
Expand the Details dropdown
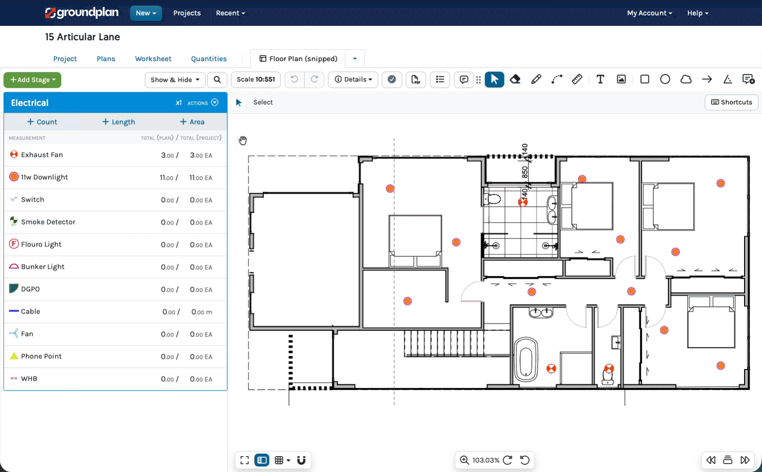click(x=353, y=79)
